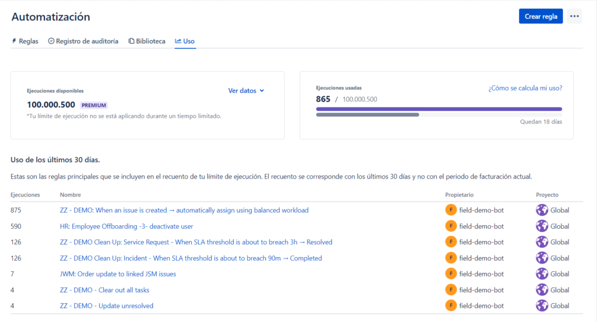The height and width of the screenshot is (322, 597).
Task: Open the JWM Order update to linked JSM issues rule
Action: point(118,274)
